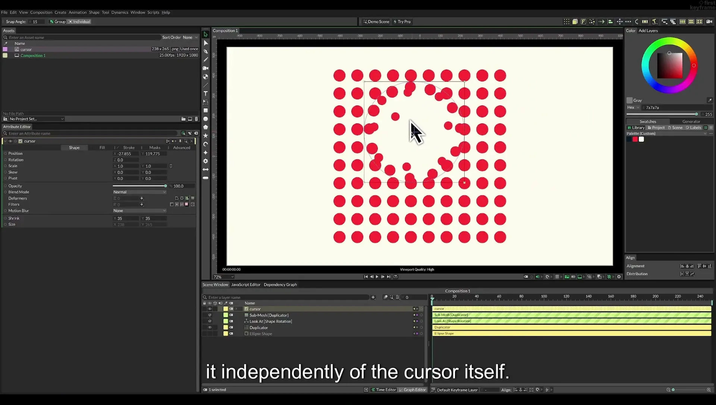Select the Capsule shape tool
The width and height of the screenshot is (716, 405).
(205, 178)
